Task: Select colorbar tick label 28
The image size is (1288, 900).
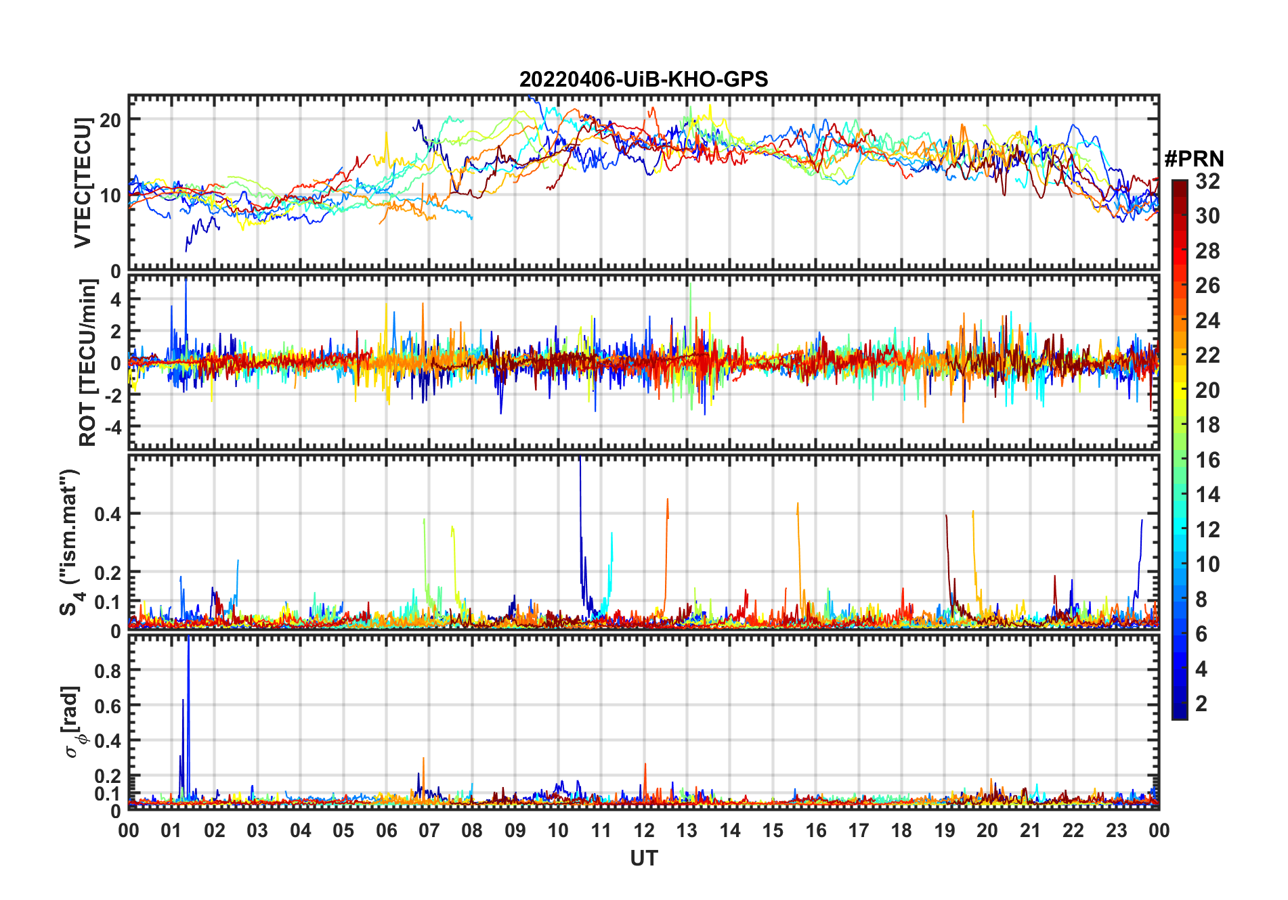Action: tap(1207, 250)
